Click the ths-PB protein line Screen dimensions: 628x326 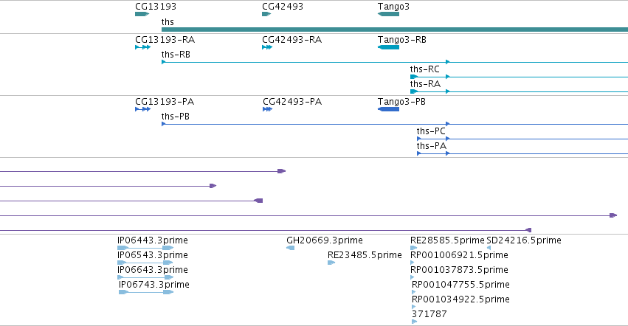395,124
